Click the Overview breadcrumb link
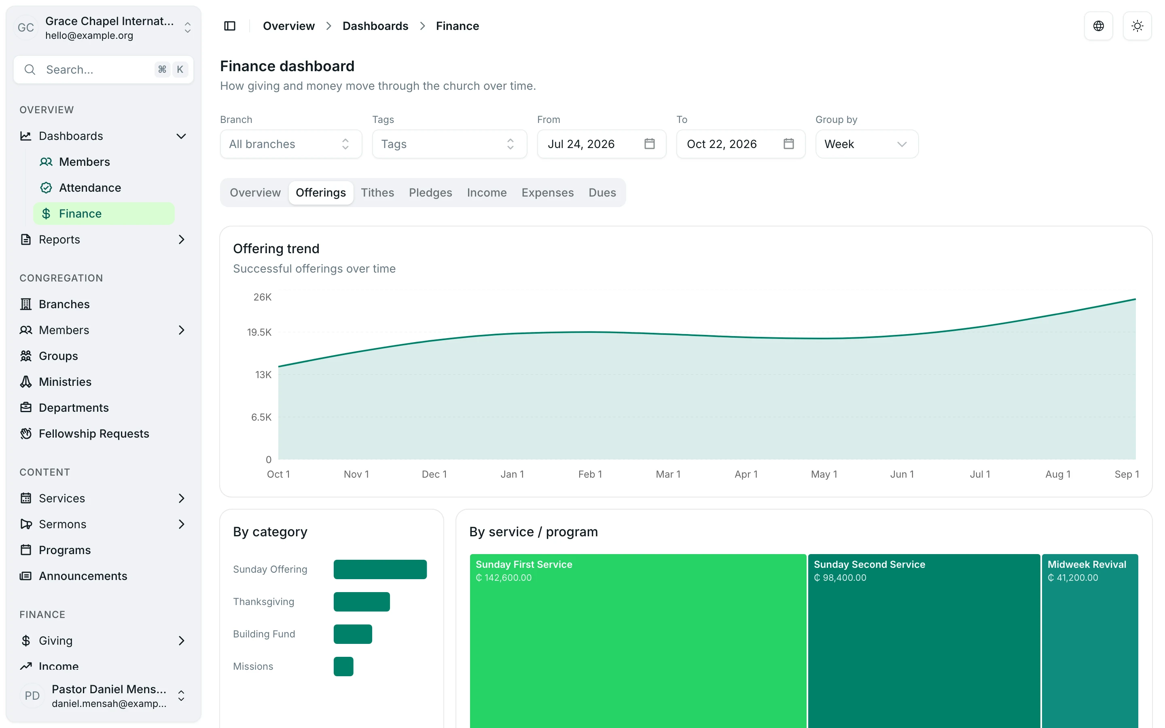The height and width of the screenshot is (728, 1165). pyautogui.click(x=288, y=26)
